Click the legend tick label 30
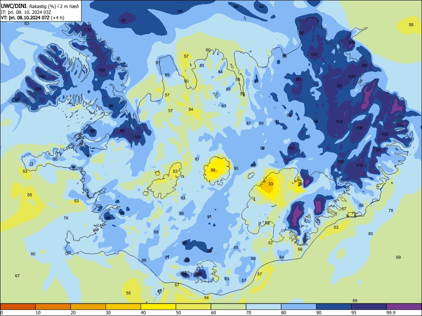Image resolution: width=422 pixels, height=316 pixels. tap(108, 313)
